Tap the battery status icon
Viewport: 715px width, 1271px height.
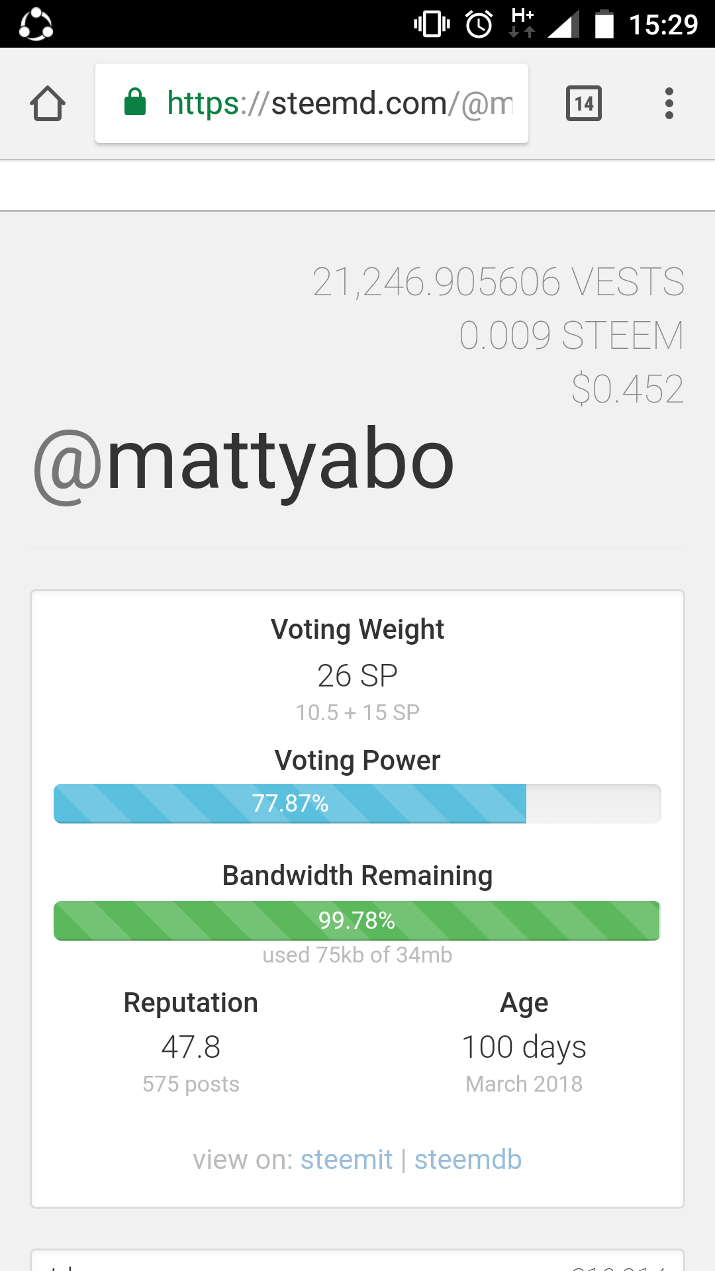(x=604, y=24)
